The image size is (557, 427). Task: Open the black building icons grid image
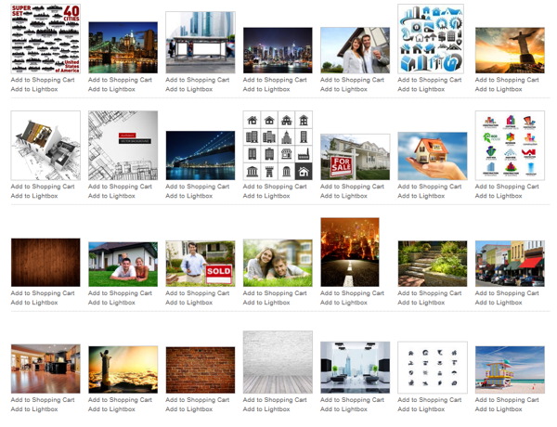point(277,146)
